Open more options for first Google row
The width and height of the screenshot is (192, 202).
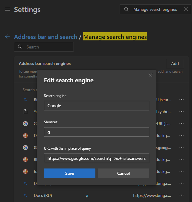182,123
